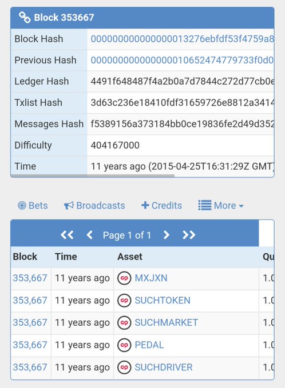Select the Txlist Hash value text
The height and width of the screenshot is (388, 285).
point(182,103)
